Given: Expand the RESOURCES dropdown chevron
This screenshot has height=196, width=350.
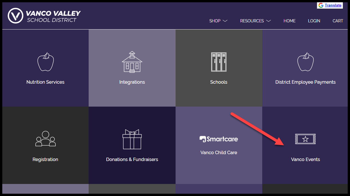Looking at the screenshot, I should pyautogui.click(x=268, y=21).
